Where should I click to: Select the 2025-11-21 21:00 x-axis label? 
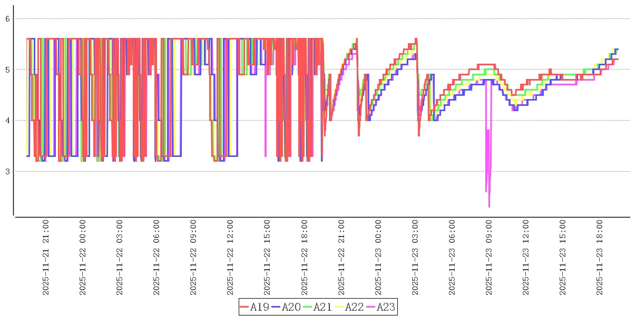(46, 258)
